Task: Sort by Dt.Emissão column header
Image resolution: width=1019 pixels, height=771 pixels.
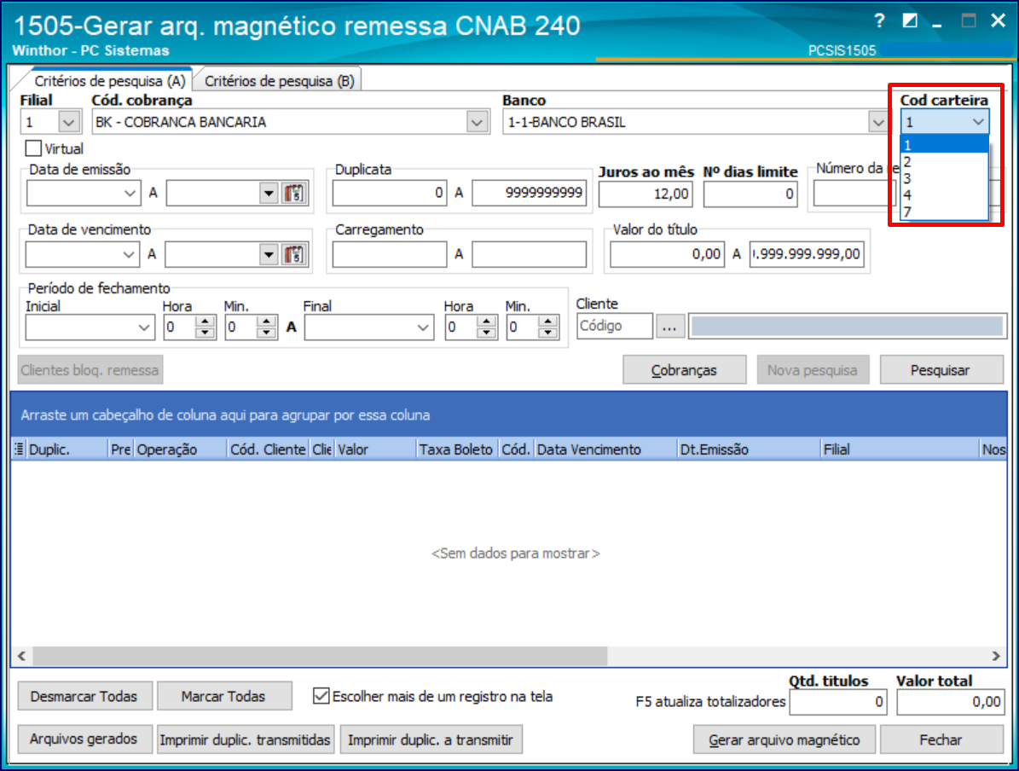Action: tap(748, 449)
